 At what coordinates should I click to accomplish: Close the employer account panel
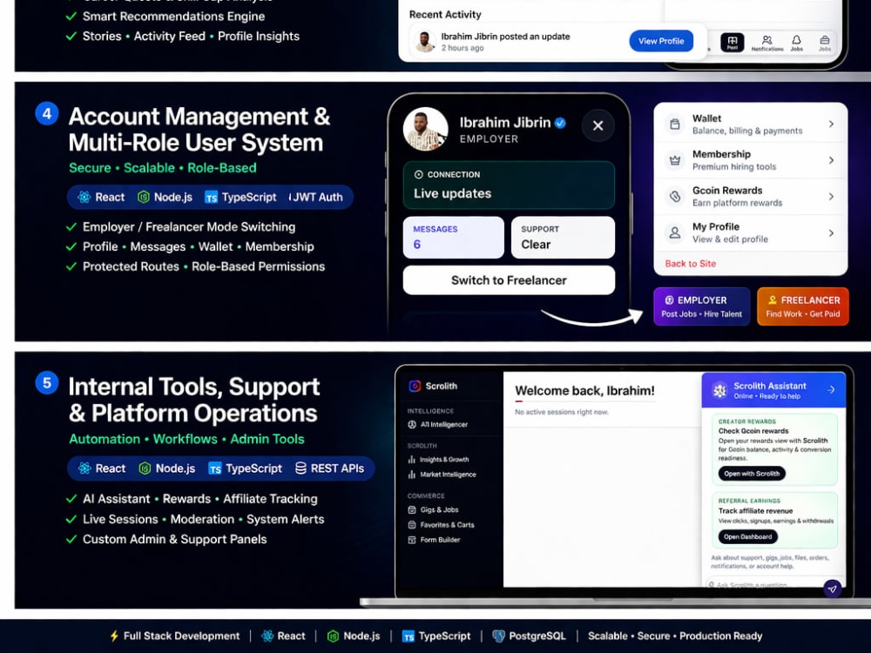598,125
